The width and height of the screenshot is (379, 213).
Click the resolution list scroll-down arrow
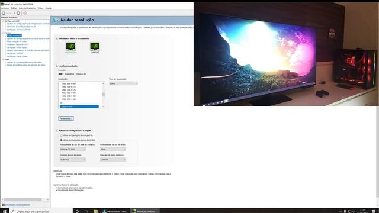104,106
